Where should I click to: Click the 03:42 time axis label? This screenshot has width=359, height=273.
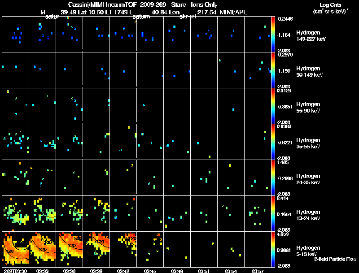(123, 271)
